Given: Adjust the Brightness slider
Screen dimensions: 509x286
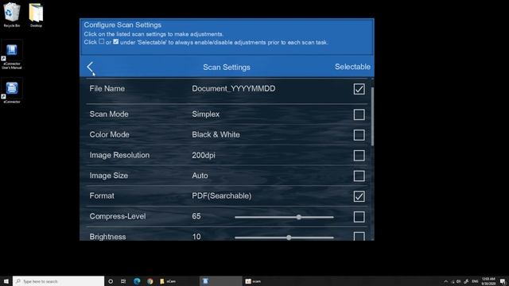Looking at the screenshot, I should 284,238.
